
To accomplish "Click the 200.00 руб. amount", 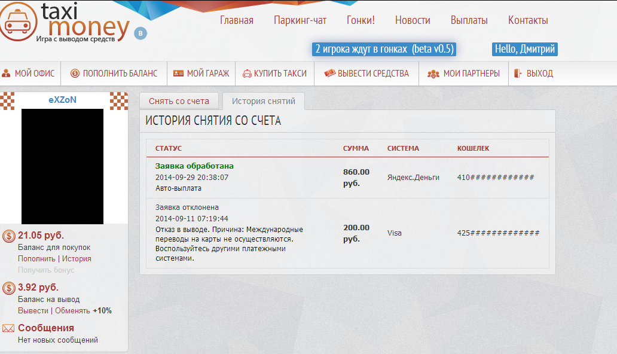I will tap(356, 233).
